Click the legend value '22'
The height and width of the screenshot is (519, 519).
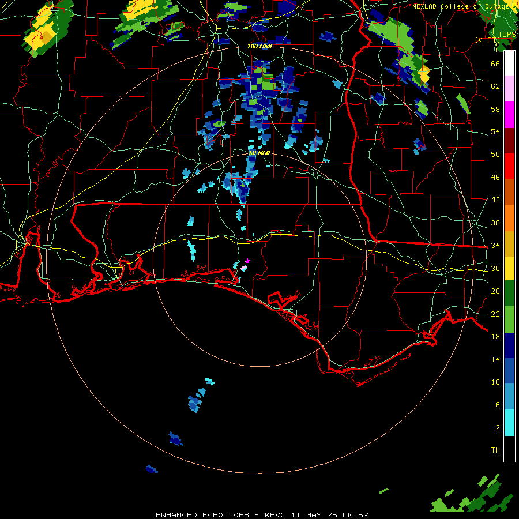[x=495, y=314]
